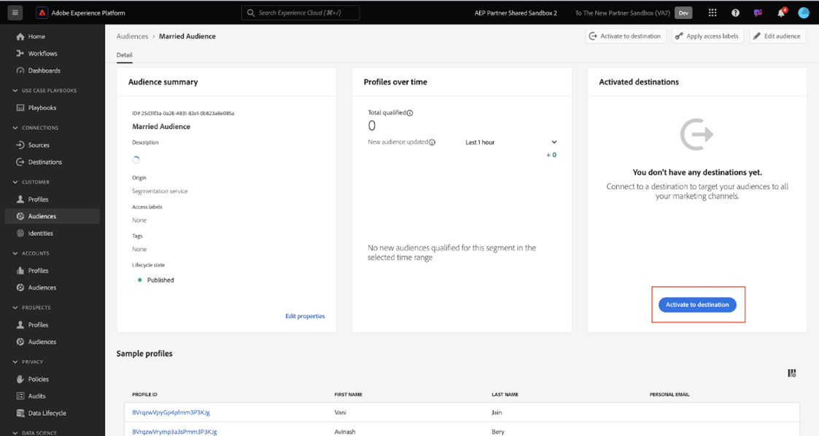Open the Experience Cloud app switcher grid
This screenshot has width=819, height=436.
tap(713, 12)
